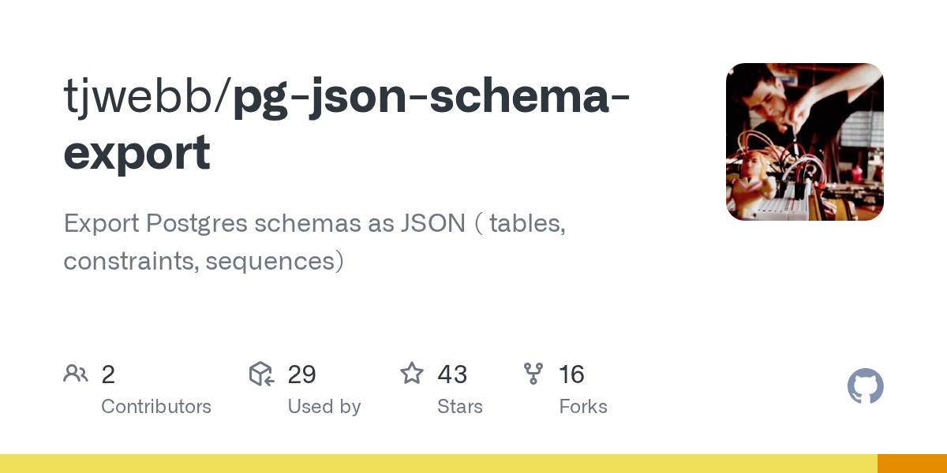Open the pg-json-schema-export repository title
The width and height of the screenshot is (947, 473).
430,96
